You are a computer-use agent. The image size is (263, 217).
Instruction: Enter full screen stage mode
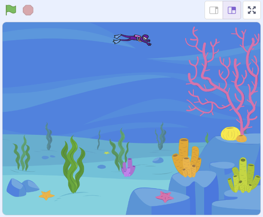tap(252, 10)
